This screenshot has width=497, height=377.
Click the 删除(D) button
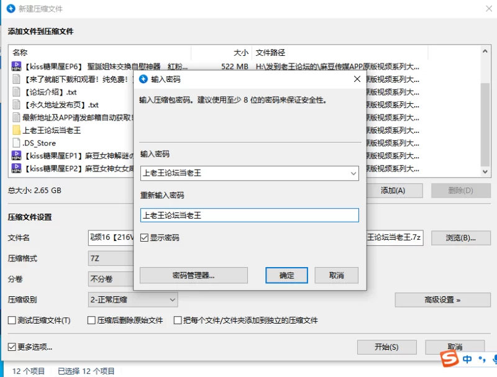tap(461, 191)
